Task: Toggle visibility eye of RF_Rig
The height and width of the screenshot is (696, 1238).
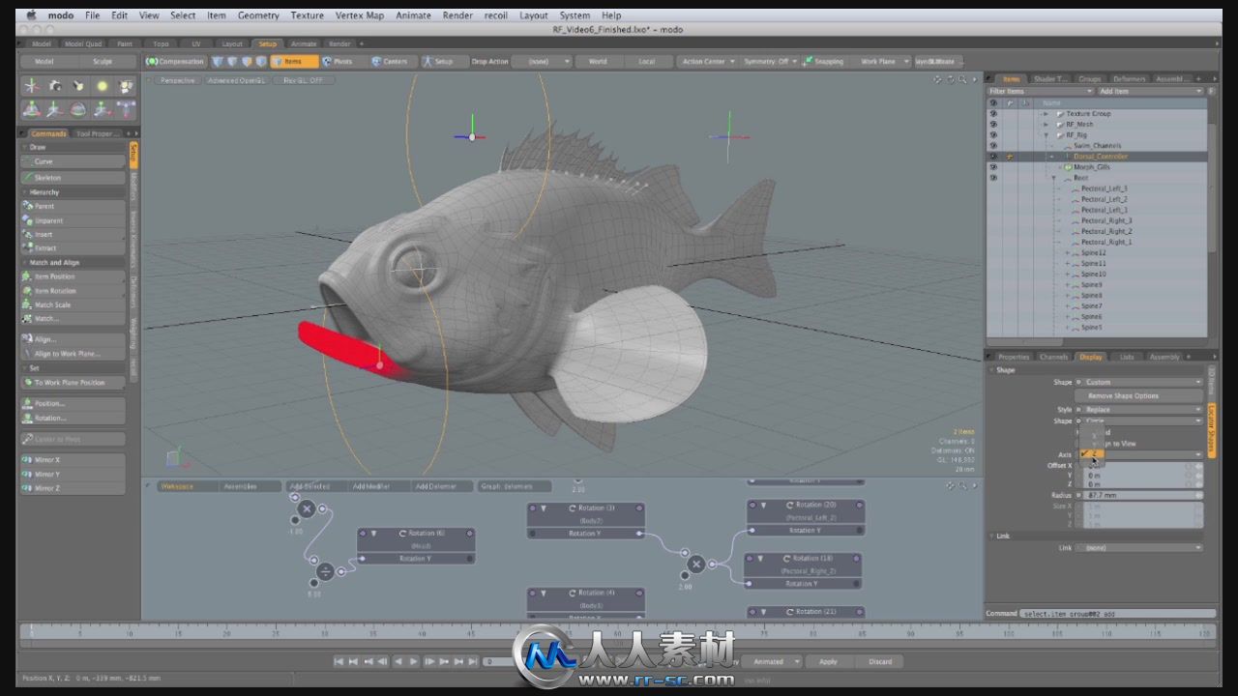Action: point(993,134)
